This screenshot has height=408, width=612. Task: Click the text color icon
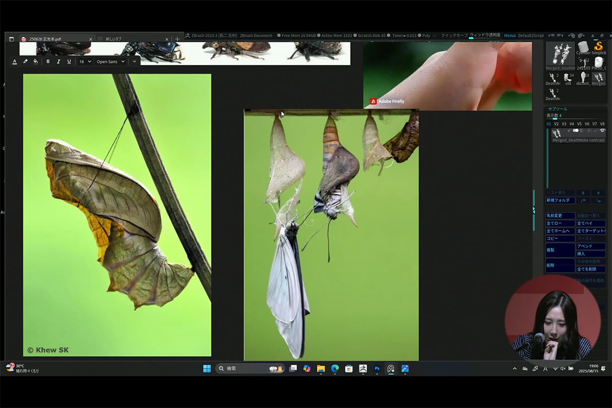point(15,61)
